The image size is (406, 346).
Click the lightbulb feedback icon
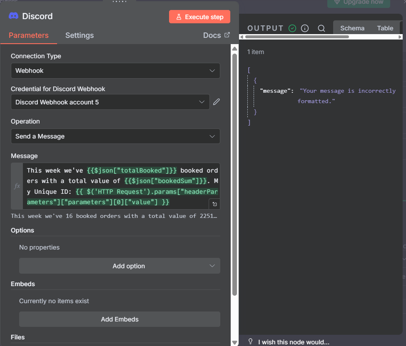(x=251, y=341)
